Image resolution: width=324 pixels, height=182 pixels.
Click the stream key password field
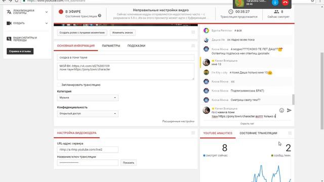click(88, 163)
